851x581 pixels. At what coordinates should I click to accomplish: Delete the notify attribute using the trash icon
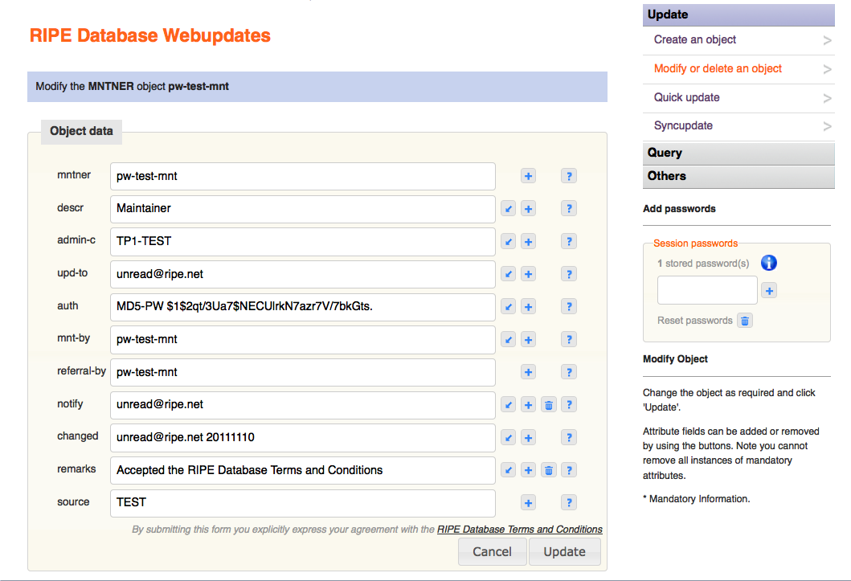(549, 404)
